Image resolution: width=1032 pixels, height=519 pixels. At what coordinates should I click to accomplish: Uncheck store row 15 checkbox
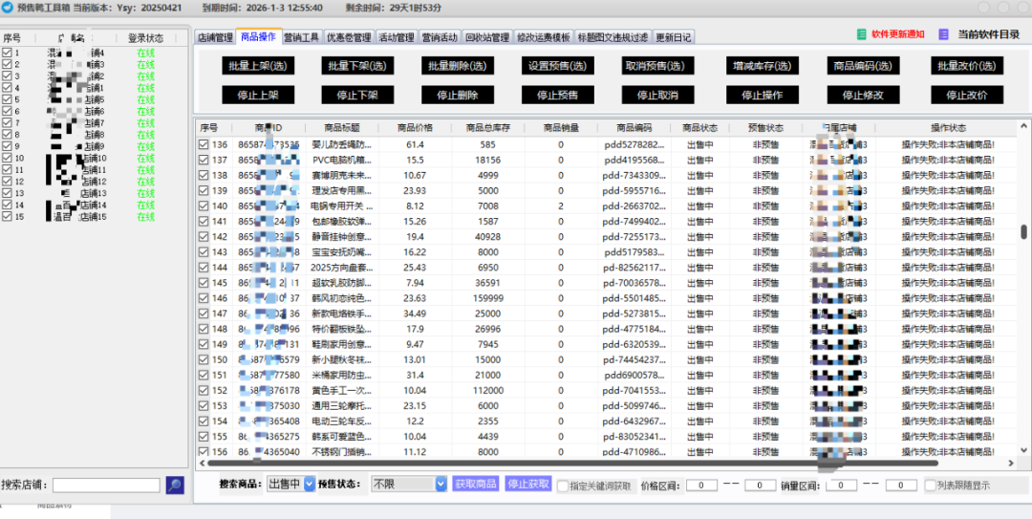(8, 217)
